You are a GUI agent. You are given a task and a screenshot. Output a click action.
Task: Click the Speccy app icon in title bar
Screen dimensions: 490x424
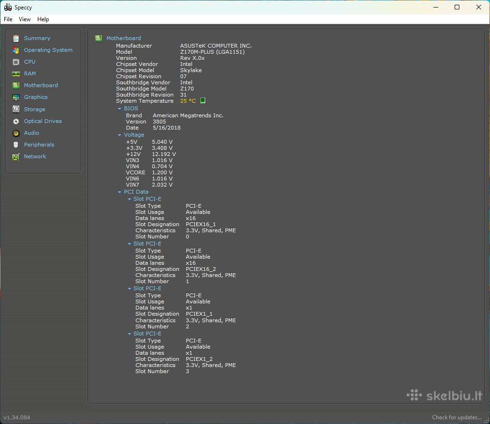(x=8, y=7)
